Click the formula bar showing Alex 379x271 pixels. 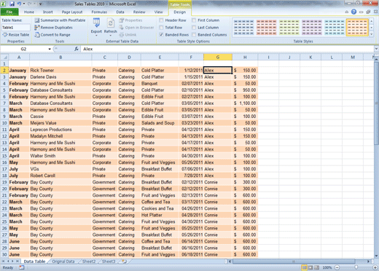[227, 49]
